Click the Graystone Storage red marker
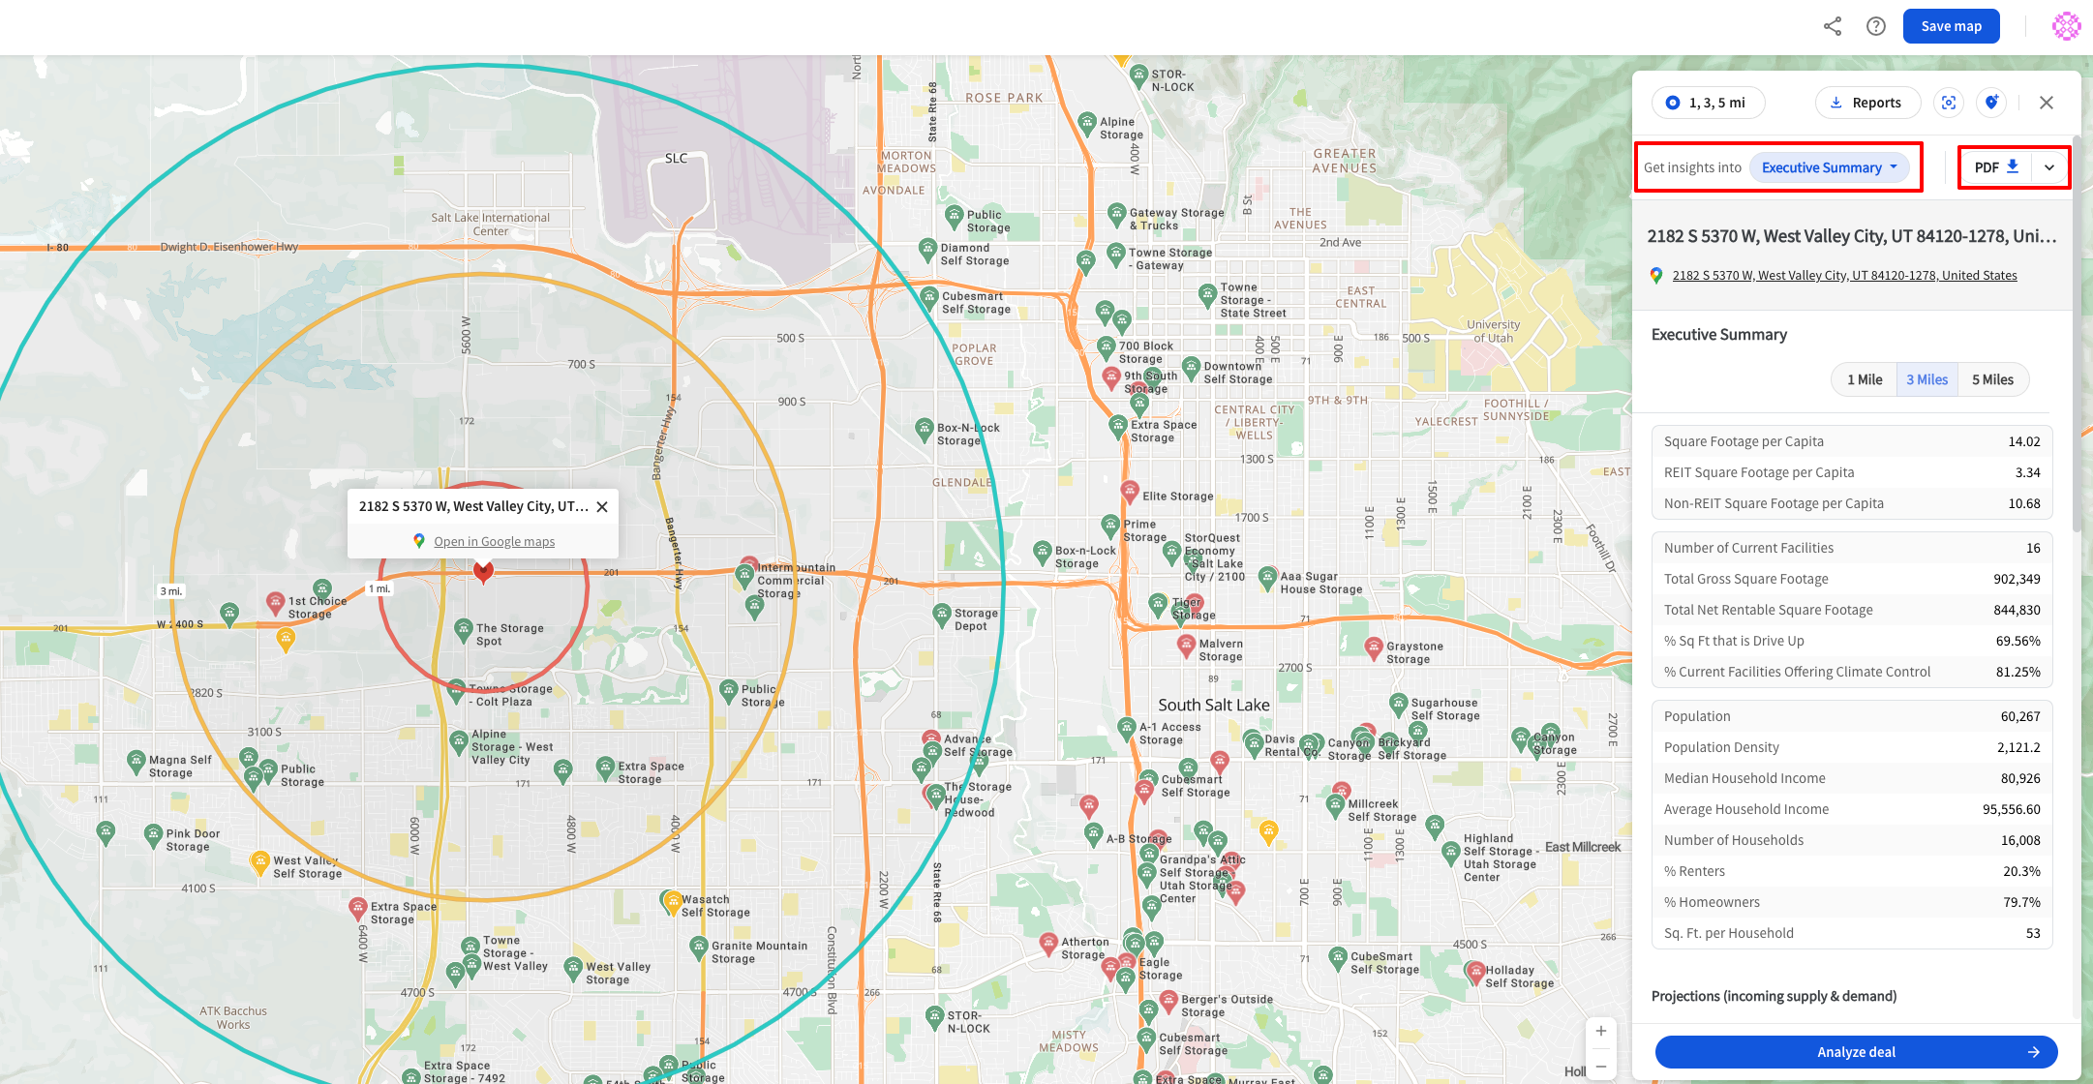The height and width of the screenshot is (1084, 2093). tap(1374, 647)
